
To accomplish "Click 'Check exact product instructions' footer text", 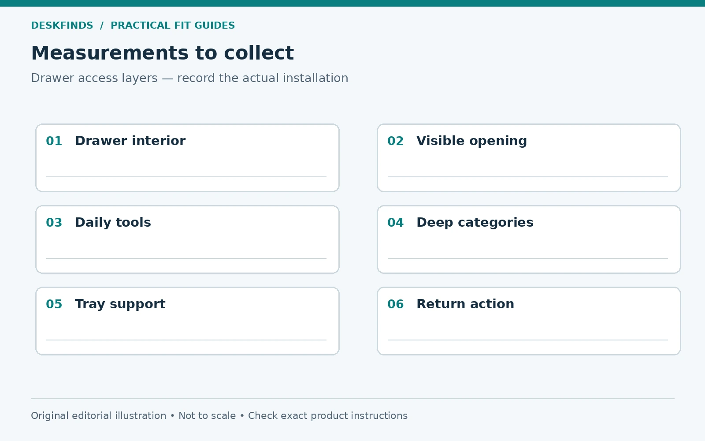I will coord(328,416).
